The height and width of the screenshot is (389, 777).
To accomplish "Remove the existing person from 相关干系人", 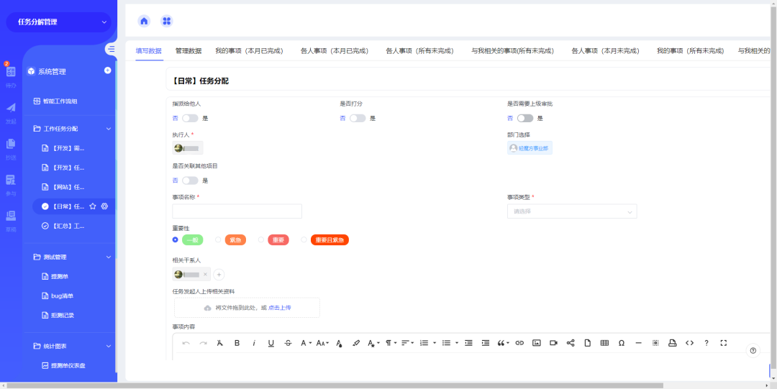I will [205, 275].
